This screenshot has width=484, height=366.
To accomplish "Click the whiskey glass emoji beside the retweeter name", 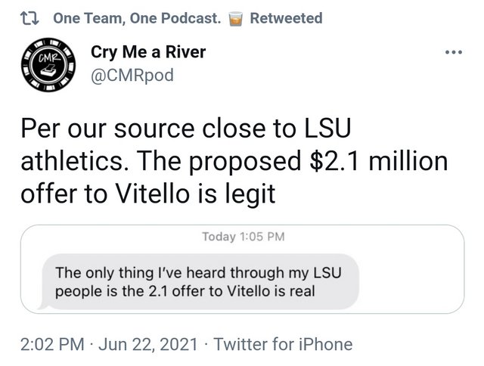I will click(234, 18).
